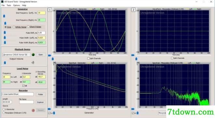
Task: Select the Short Pulses radio button
Action: point(28,27)
